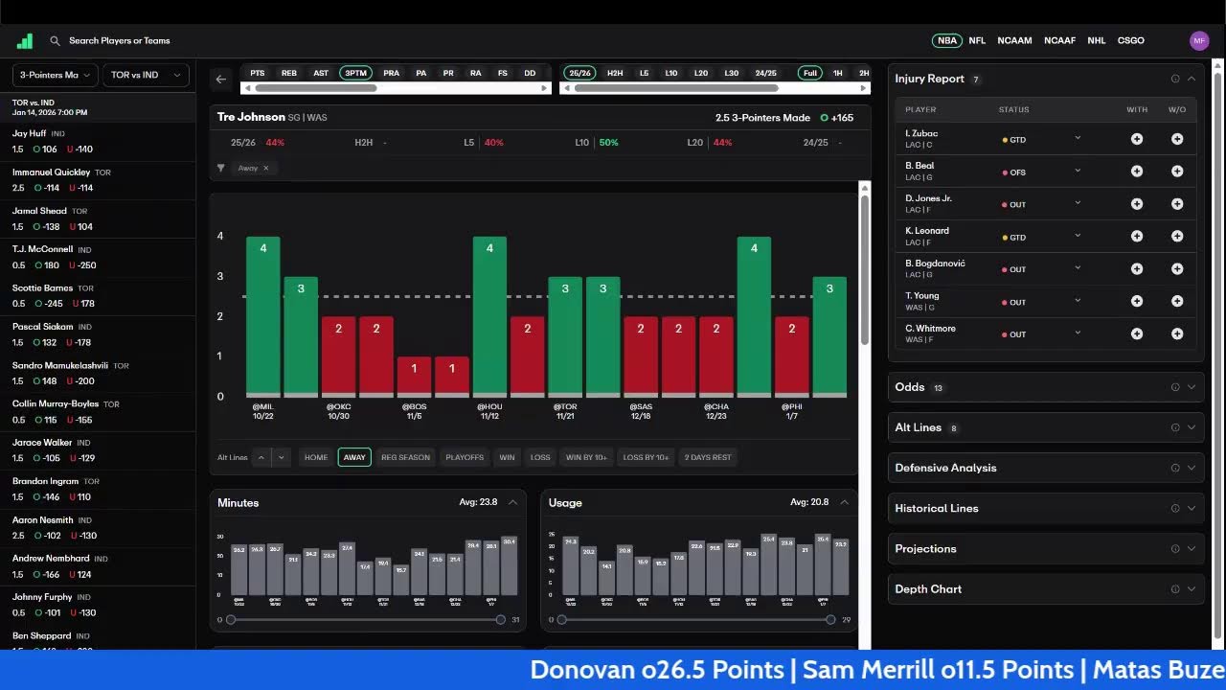Screen dimensions: 1226x690
Task: Open the 3-Pointers Made stat dropdown
Action: pos(55,75)
